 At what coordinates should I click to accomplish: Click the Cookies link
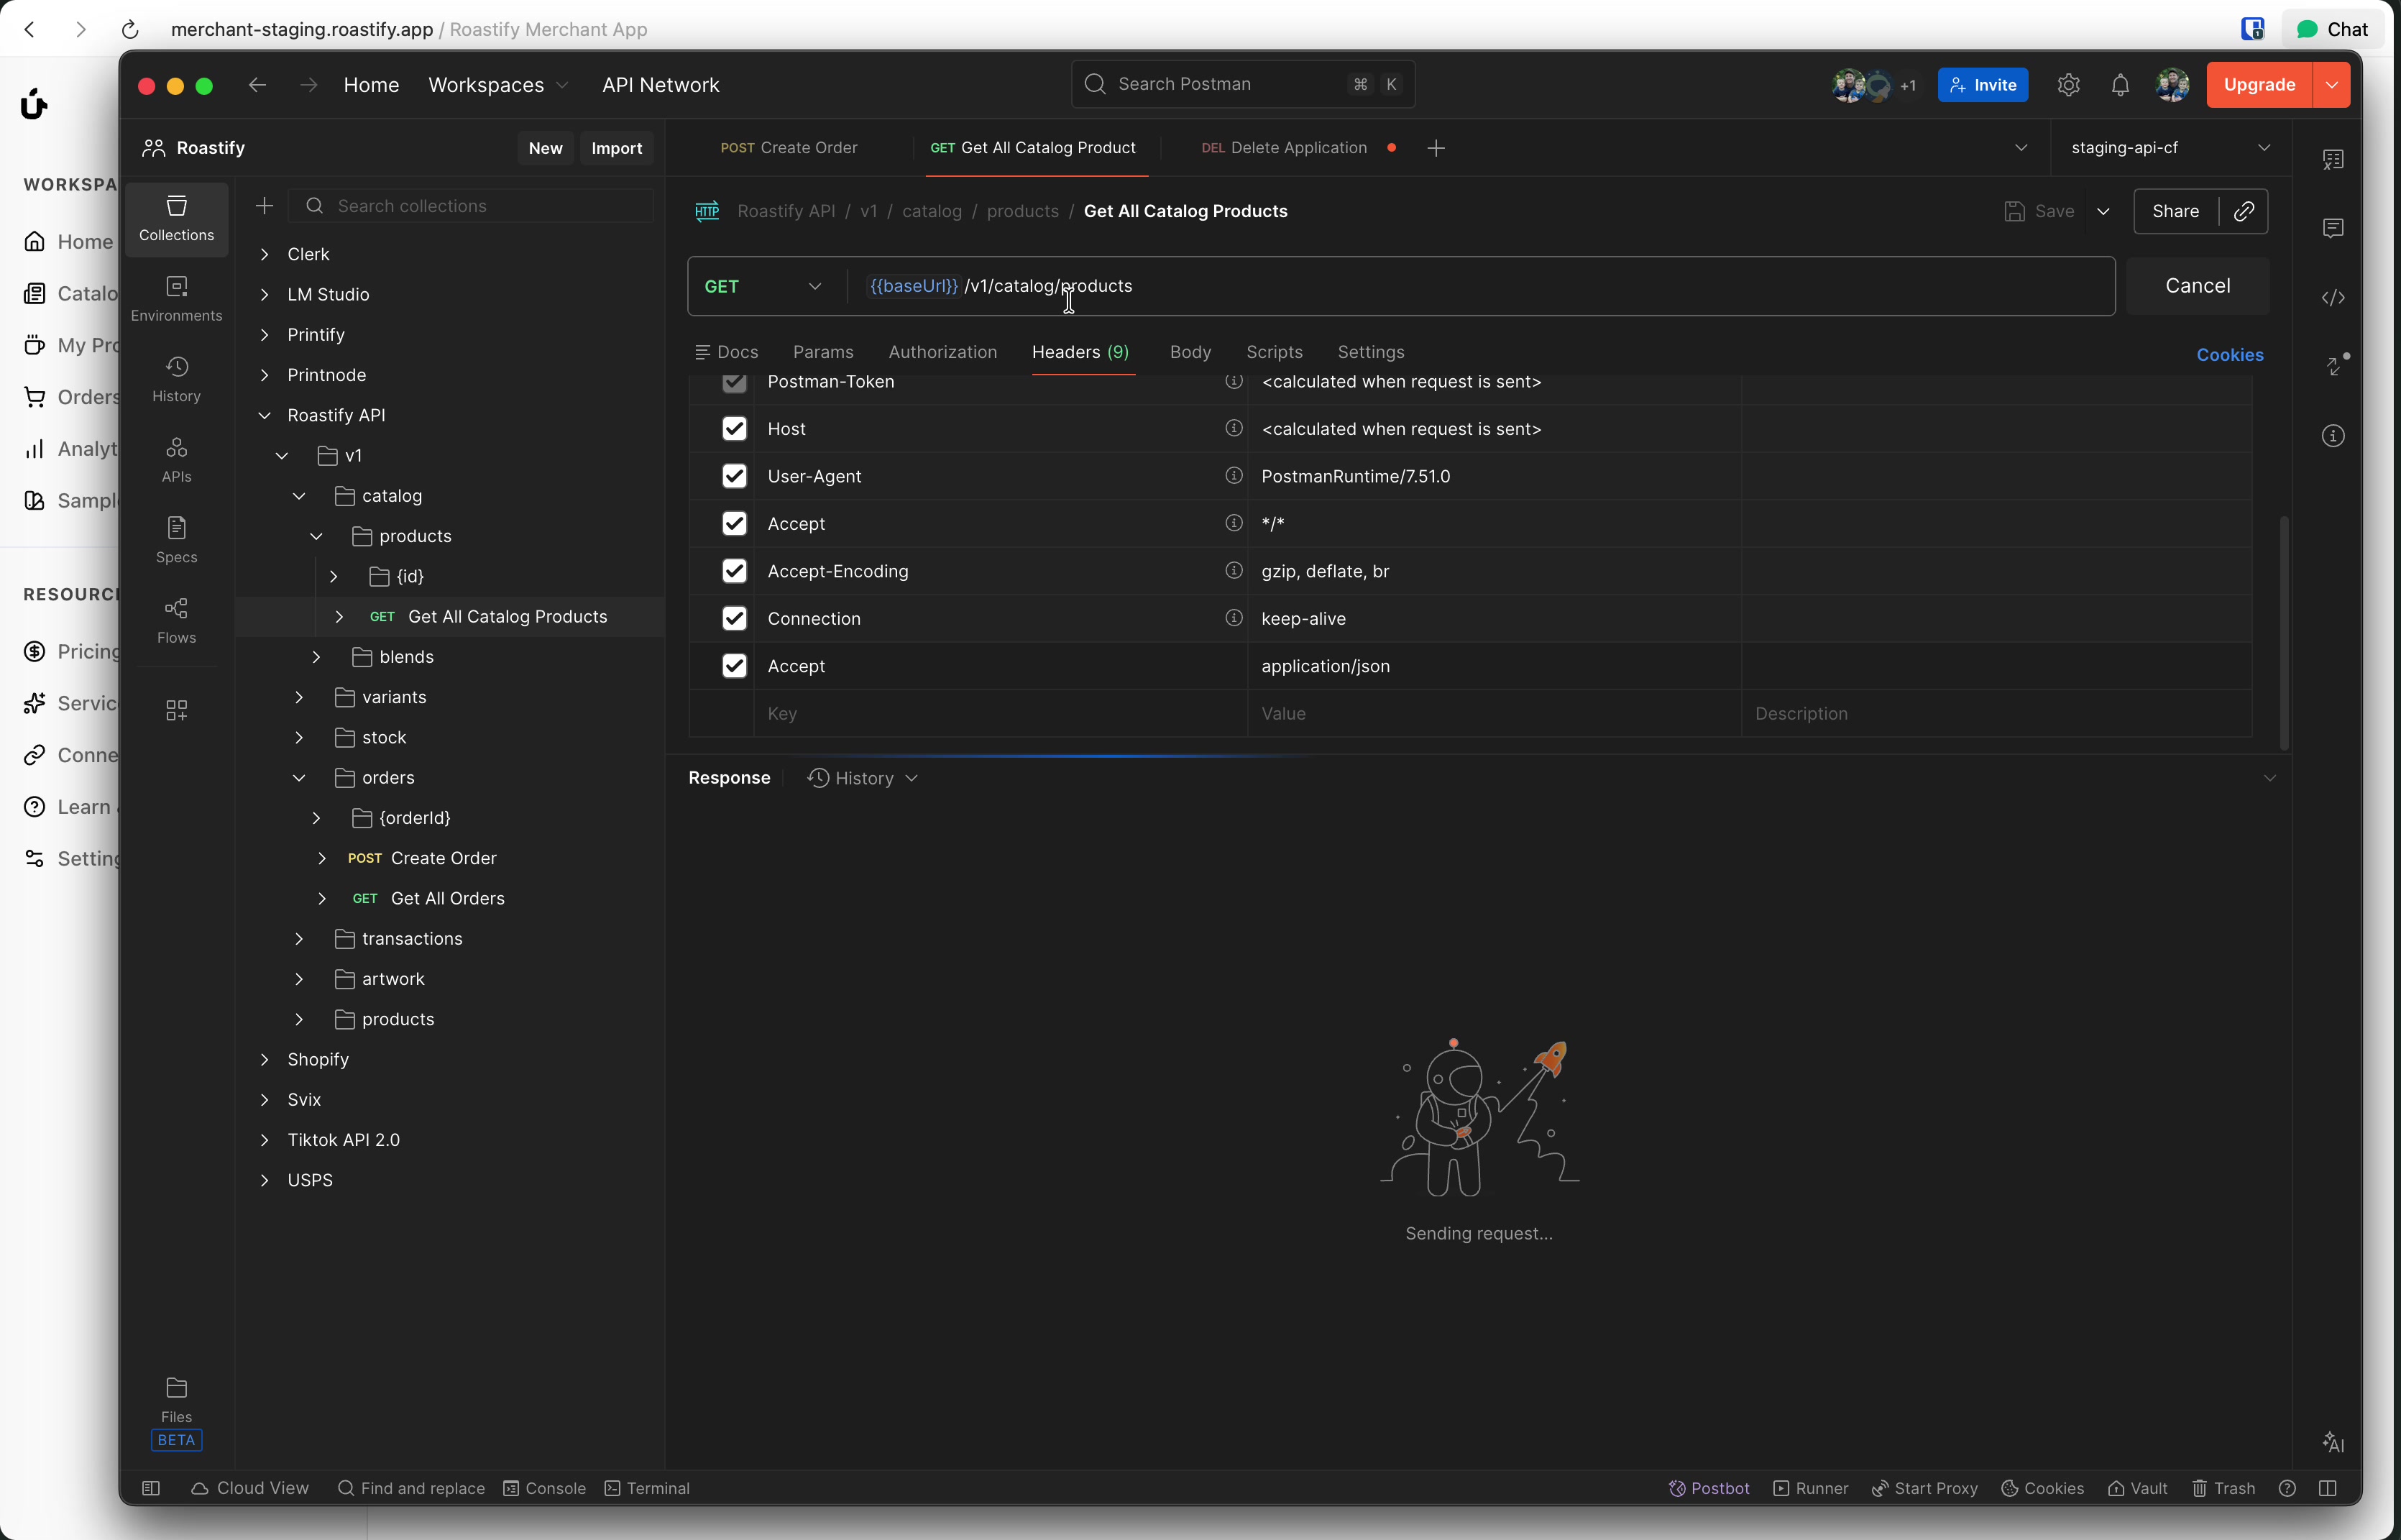click(2229, 355)
